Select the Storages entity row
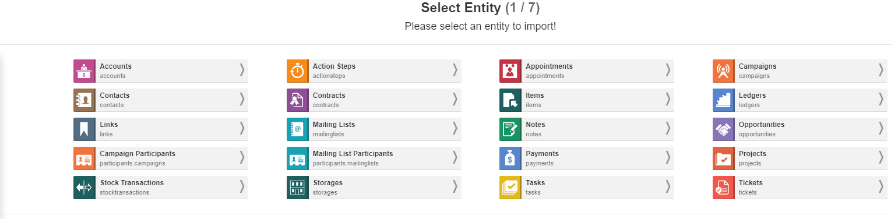 point(374,188)
